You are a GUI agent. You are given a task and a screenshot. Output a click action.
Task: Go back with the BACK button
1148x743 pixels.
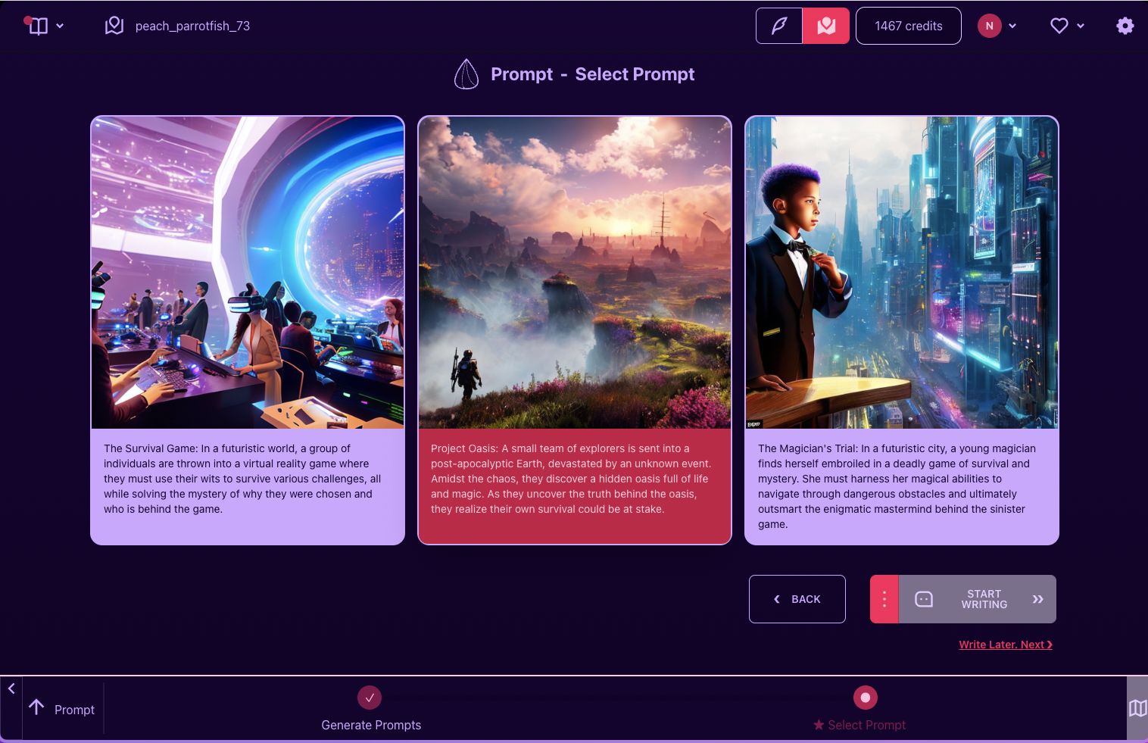coord(797,599)
